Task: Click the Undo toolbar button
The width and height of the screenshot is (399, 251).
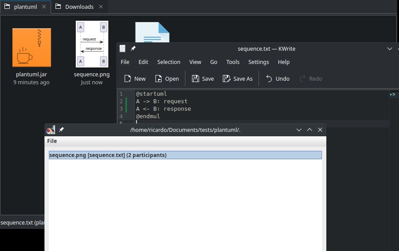Action: (277, 79)
